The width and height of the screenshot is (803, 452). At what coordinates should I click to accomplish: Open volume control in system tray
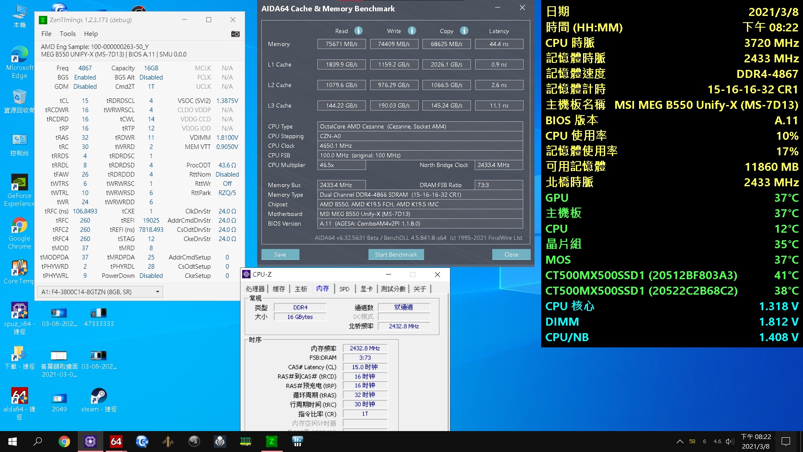[730, 442]
